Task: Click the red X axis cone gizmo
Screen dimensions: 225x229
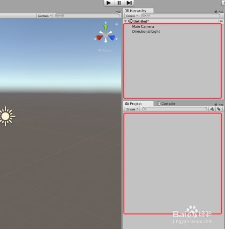Action: point(99,38)
